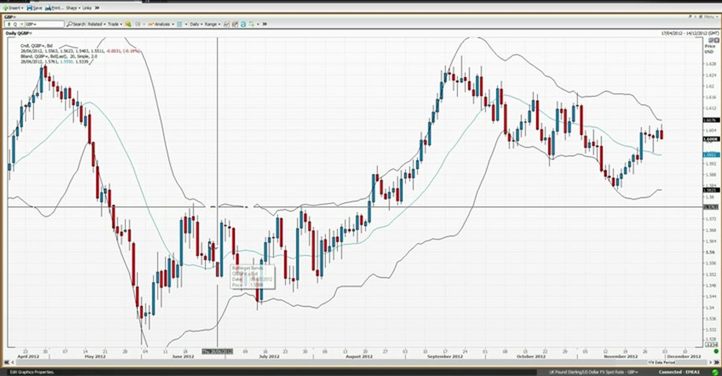Open the Trade dropdown
The image size is (722, 376).
tap(115, 24)
